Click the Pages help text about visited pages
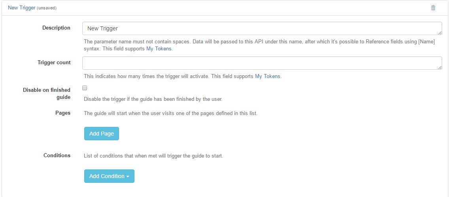This screenshot has width=450, height=197. click(171, 113)
